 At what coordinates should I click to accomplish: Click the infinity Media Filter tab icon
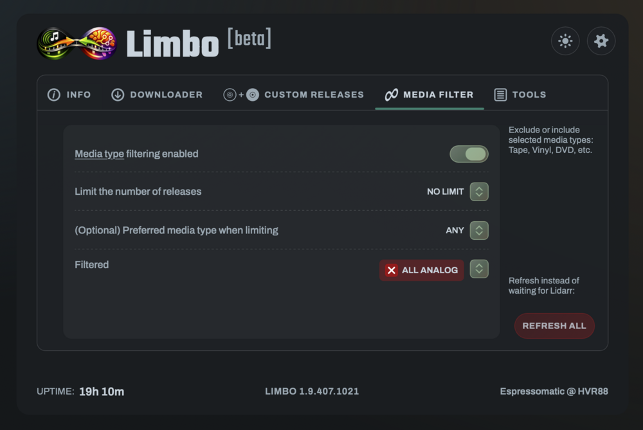pos(391,94)
